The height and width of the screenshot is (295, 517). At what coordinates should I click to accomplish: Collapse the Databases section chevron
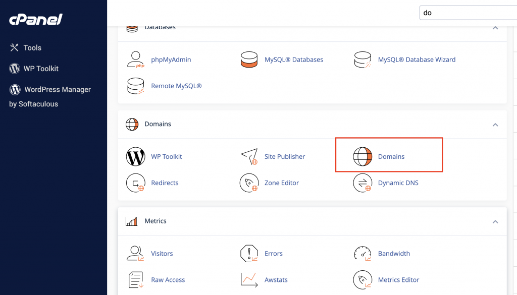(495, 28)
